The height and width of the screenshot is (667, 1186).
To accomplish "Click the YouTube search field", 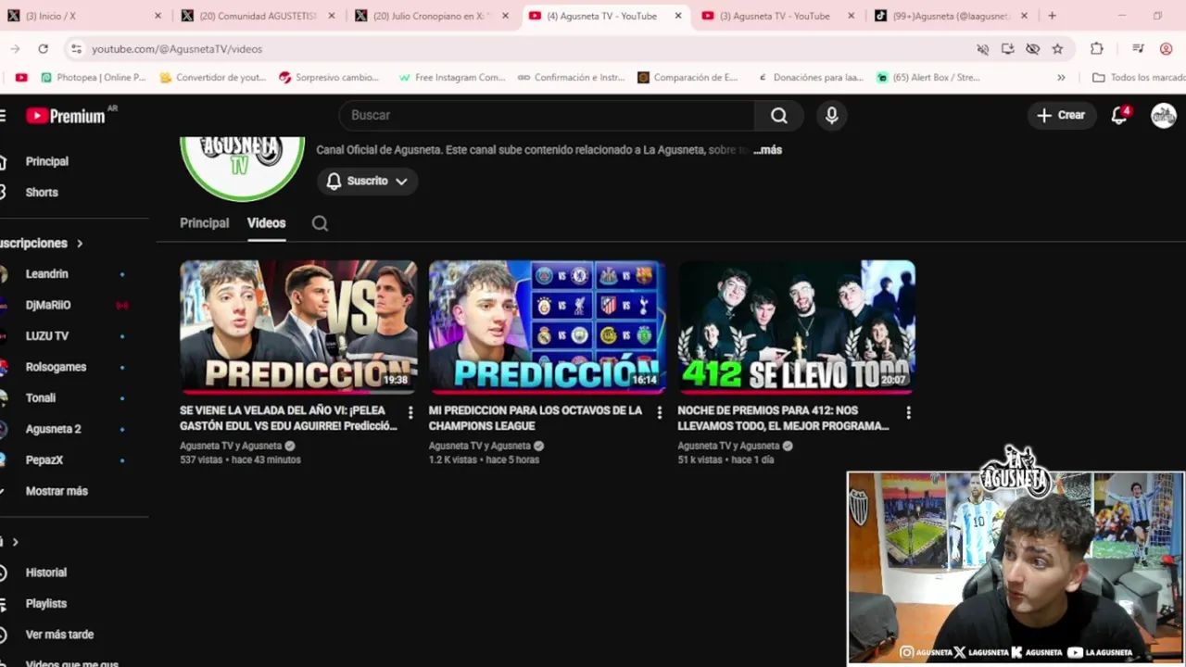I will click(547, 115).
